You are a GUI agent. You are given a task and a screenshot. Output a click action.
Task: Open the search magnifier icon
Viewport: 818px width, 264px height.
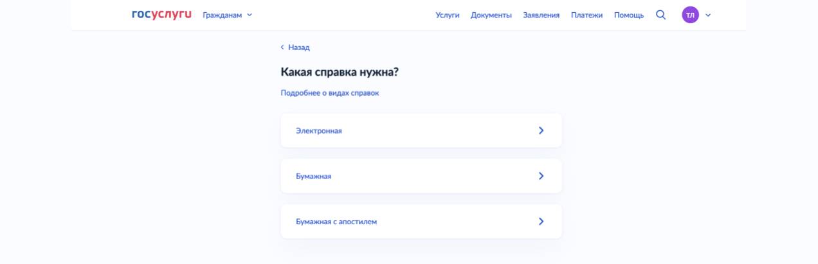coord(660,15)
